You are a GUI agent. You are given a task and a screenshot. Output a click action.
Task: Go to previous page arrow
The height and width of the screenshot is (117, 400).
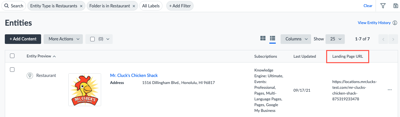tap(384, 39)
